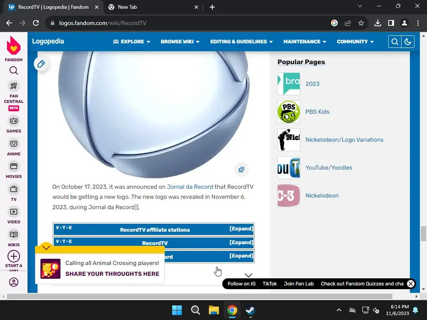Open Chrome three-dot menu
The width and height of the screenshot is (427, 320).
[x=418, y=23]
